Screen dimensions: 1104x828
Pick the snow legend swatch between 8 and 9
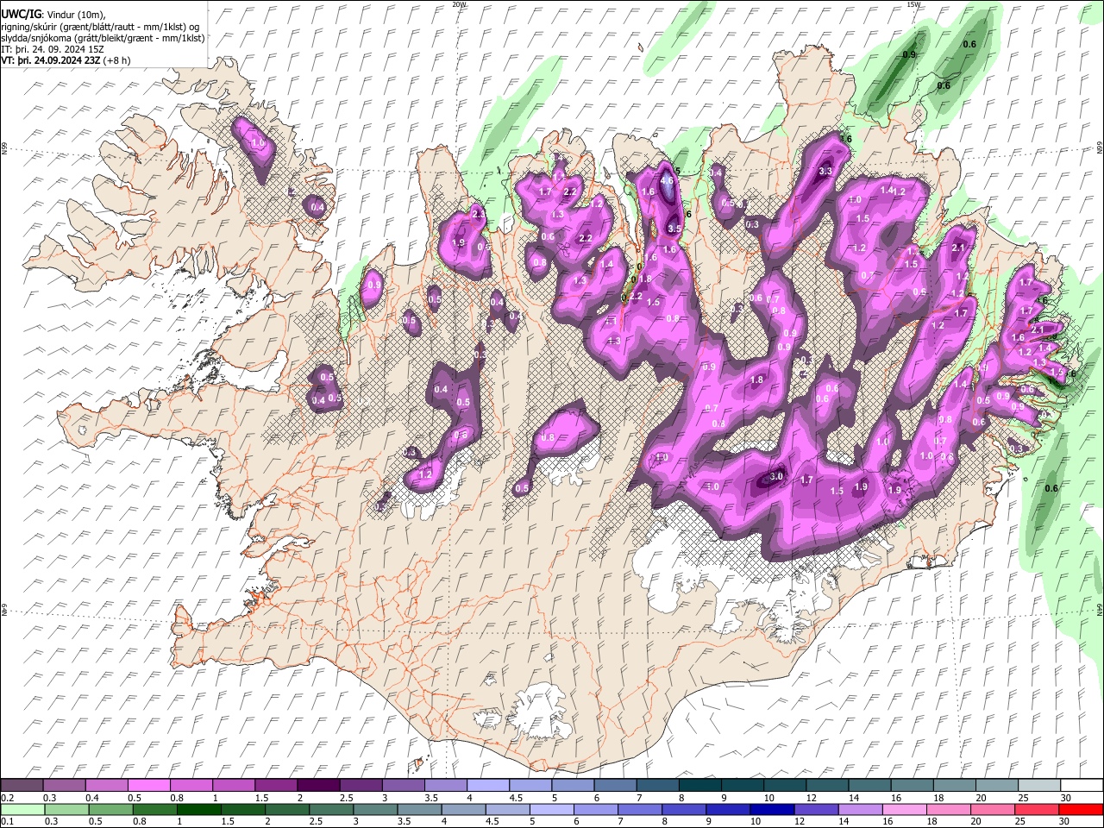[x=700, y=785]
